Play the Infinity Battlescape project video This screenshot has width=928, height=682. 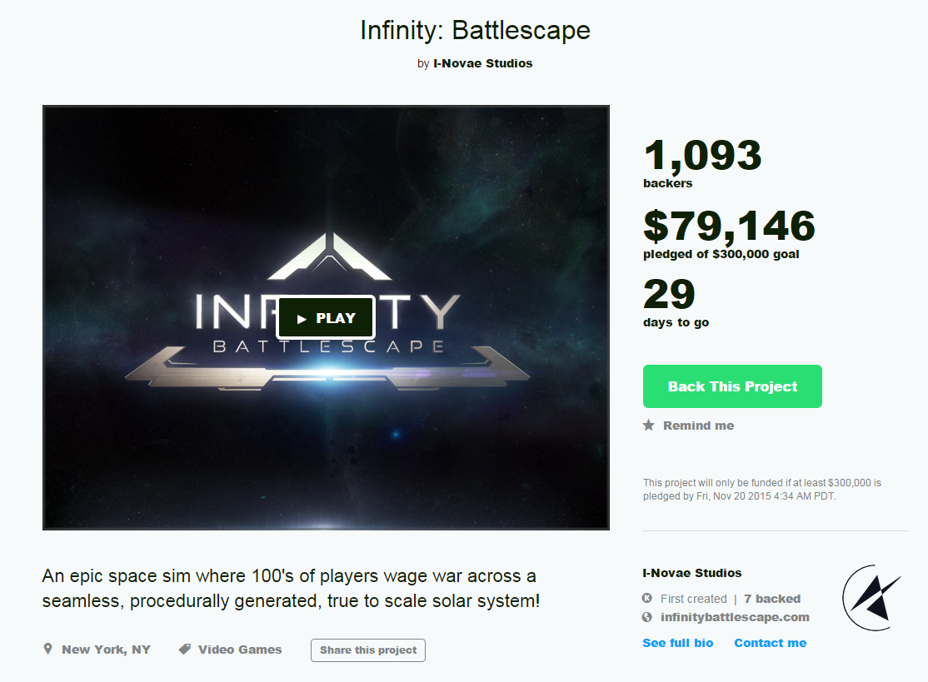click(x=326, y=317)
